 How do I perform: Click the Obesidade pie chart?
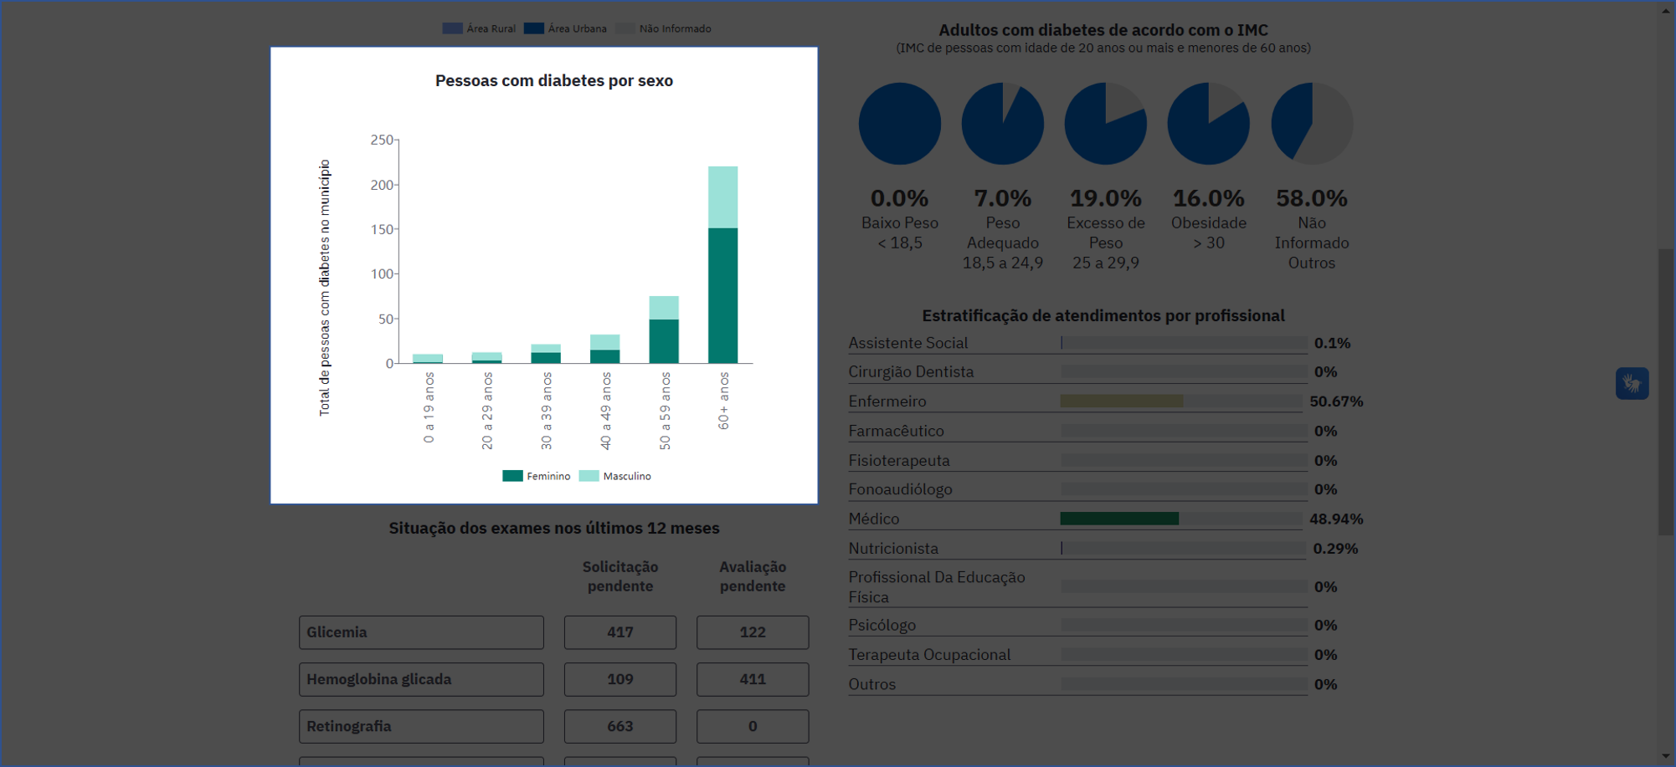[1209, 124]
